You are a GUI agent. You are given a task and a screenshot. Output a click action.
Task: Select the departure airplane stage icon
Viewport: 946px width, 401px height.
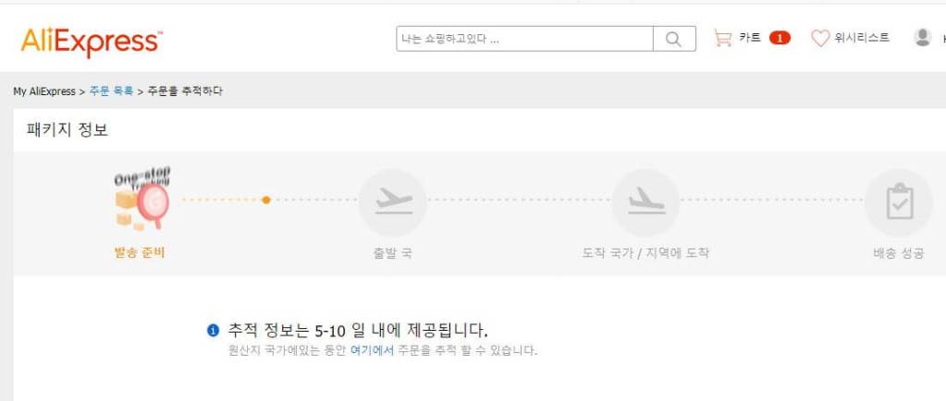coord(393,202)
